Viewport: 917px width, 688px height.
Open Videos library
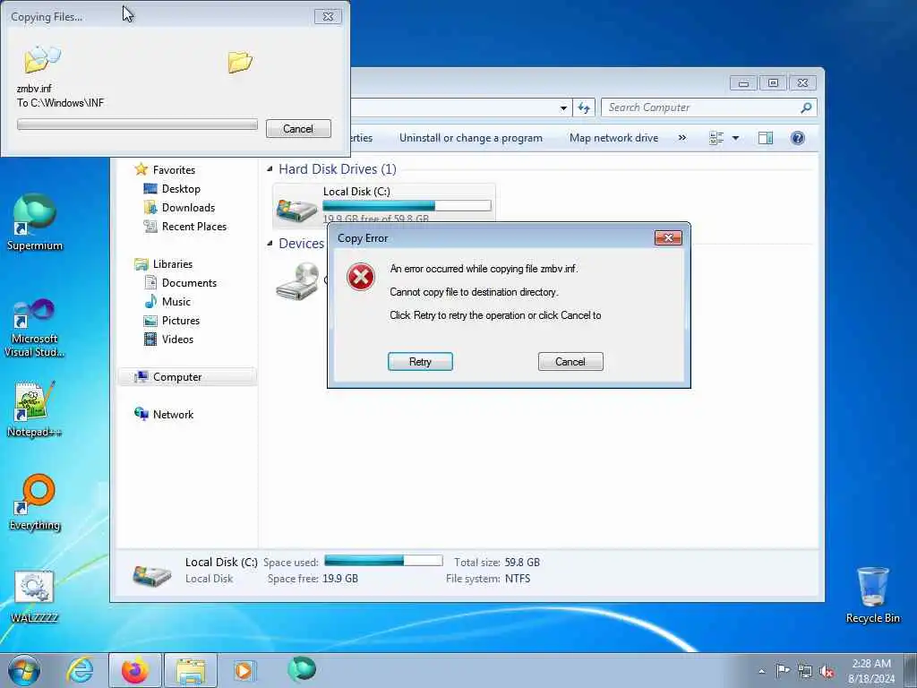[177, 339]
